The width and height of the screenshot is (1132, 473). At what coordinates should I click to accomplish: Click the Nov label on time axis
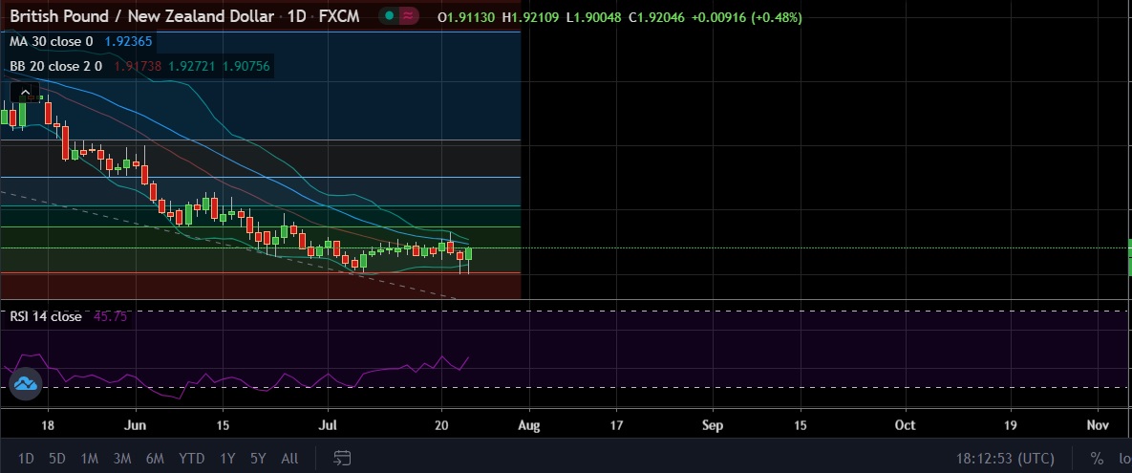coord(1098,424)
